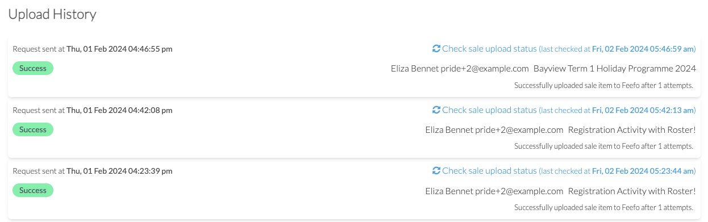Click last checked 05:42:13 am timestamp
Image resolution: width=708 pixels, height=222 pixels.
[x=643, y=110]
